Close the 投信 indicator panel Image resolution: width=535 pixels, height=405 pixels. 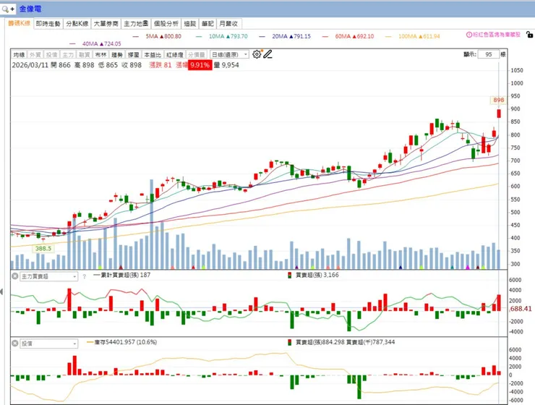point(15,344)
